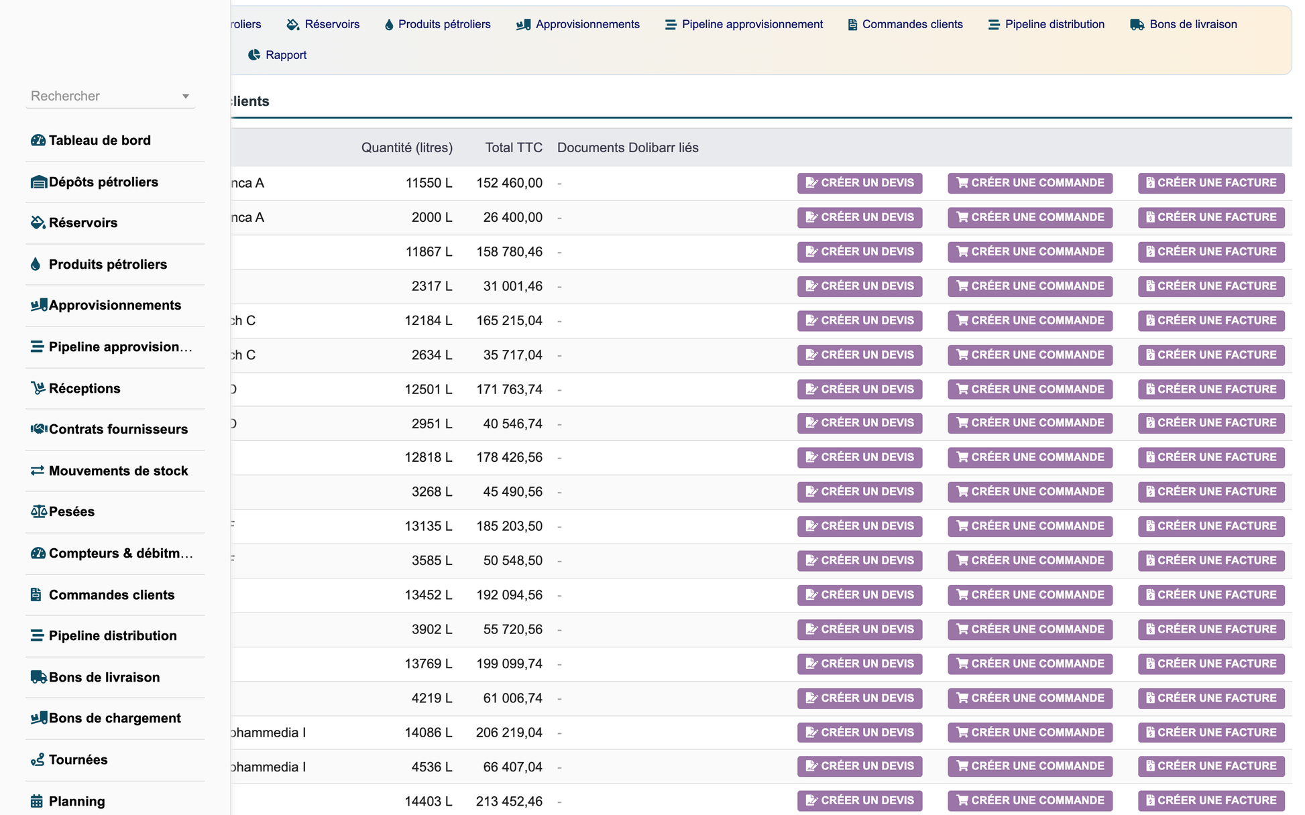Click Créer une facture on the 4536 L row
Image resolution: width=1305 pixels, height=815 pixels.
point(1211,766)
